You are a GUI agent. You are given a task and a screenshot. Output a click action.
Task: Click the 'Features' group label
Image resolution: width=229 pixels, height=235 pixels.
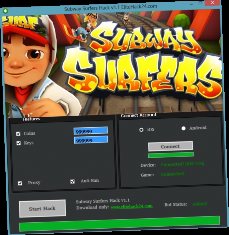pos(31,119)
